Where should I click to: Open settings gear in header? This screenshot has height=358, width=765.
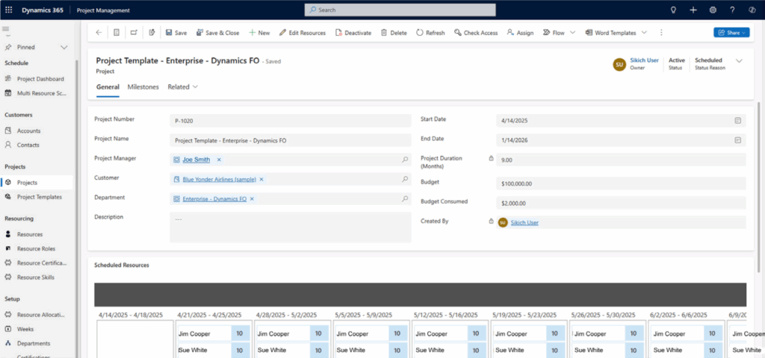pos(713,10)
